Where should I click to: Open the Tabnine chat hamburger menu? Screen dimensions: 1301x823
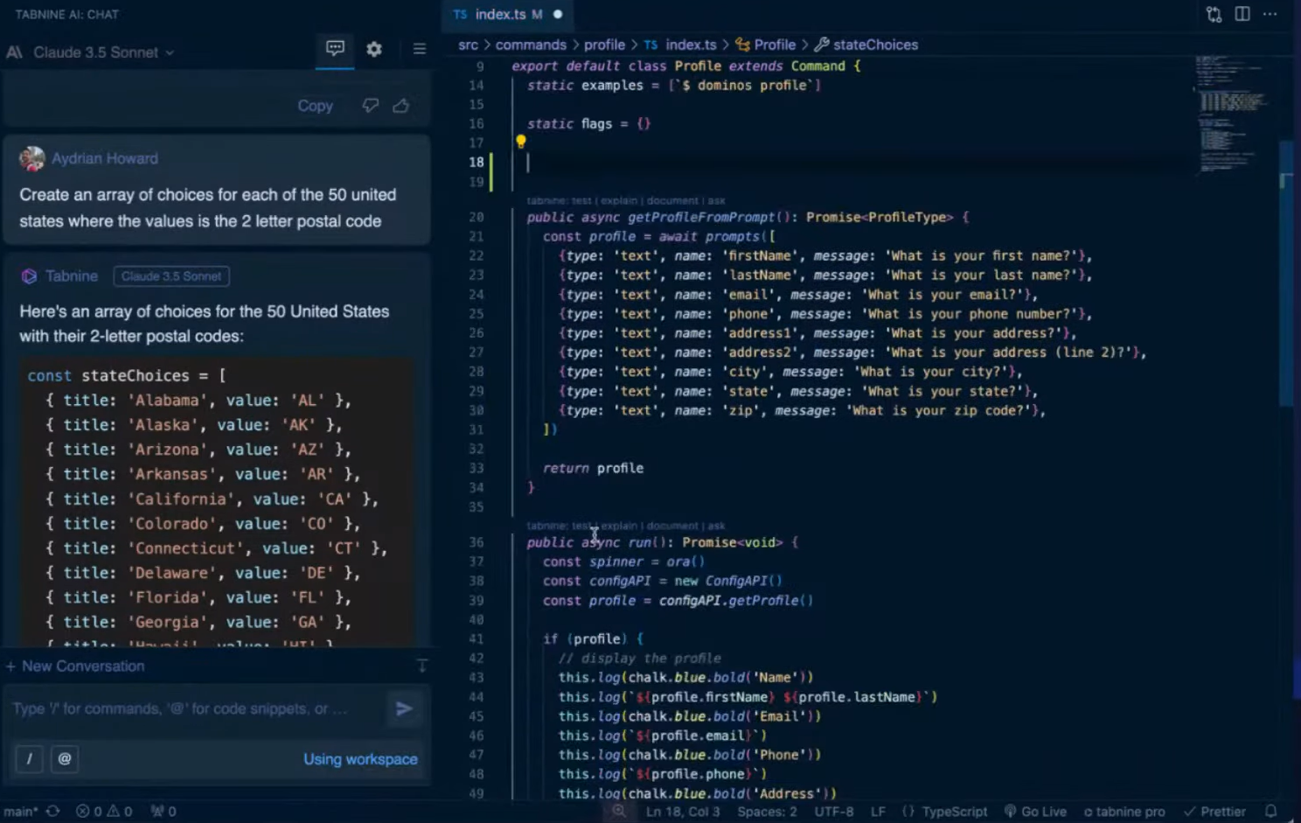point(420,49)
